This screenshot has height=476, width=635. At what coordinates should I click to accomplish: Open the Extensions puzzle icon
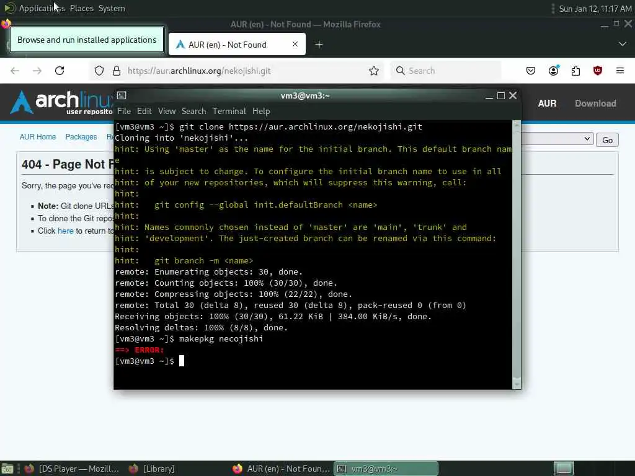(575, 71)
